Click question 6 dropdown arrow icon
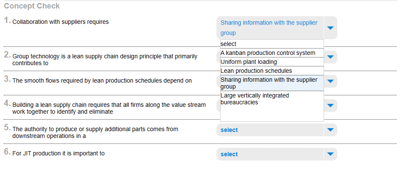 tap(330, 154)
